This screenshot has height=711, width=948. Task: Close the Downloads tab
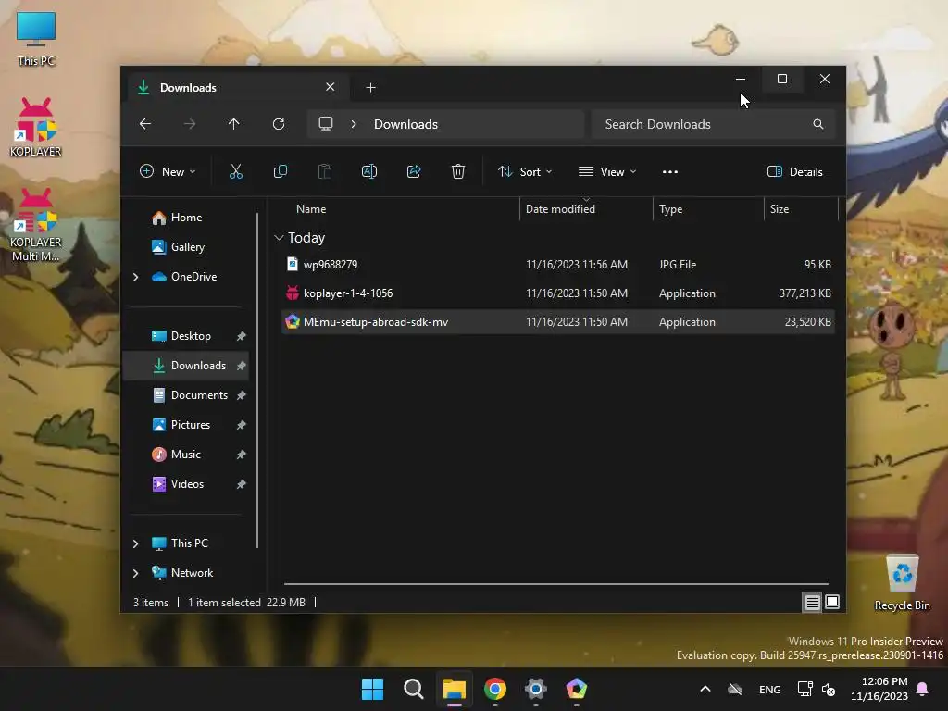tap(331, 87)
